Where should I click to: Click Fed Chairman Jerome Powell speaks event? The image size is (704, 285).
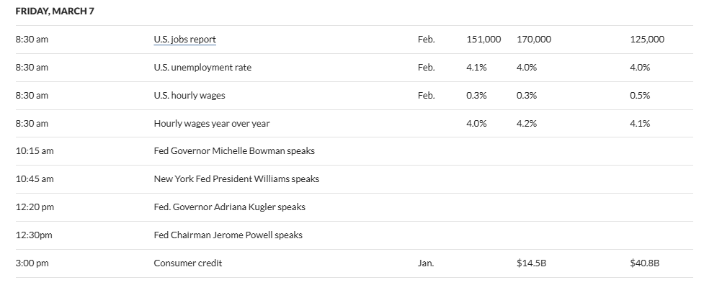(228, 235)
